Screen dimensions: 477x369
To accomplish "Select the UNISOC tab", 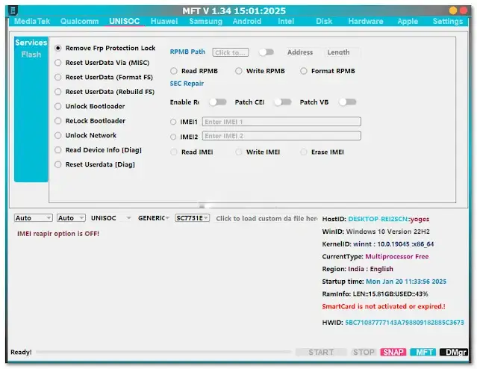I will tap(125, 21).
